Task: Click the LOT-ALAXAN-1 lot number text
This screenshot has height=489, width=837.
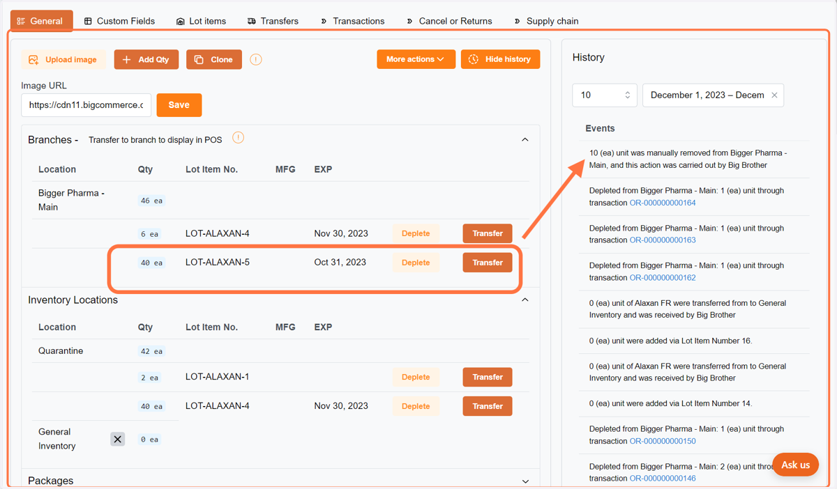Action: coord(218,377)
